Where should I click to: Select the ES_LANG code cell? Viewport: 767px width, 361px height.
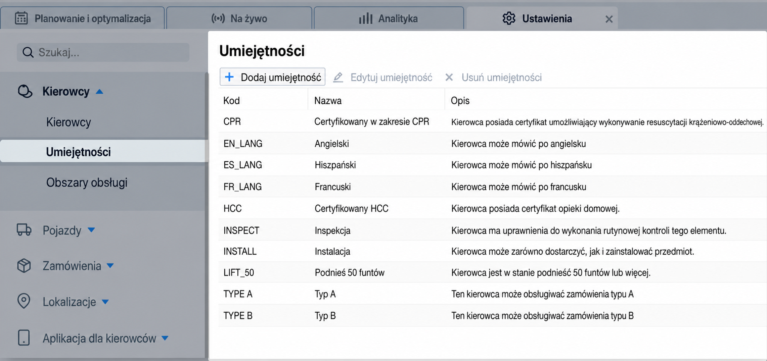click(x=242, y=165)
